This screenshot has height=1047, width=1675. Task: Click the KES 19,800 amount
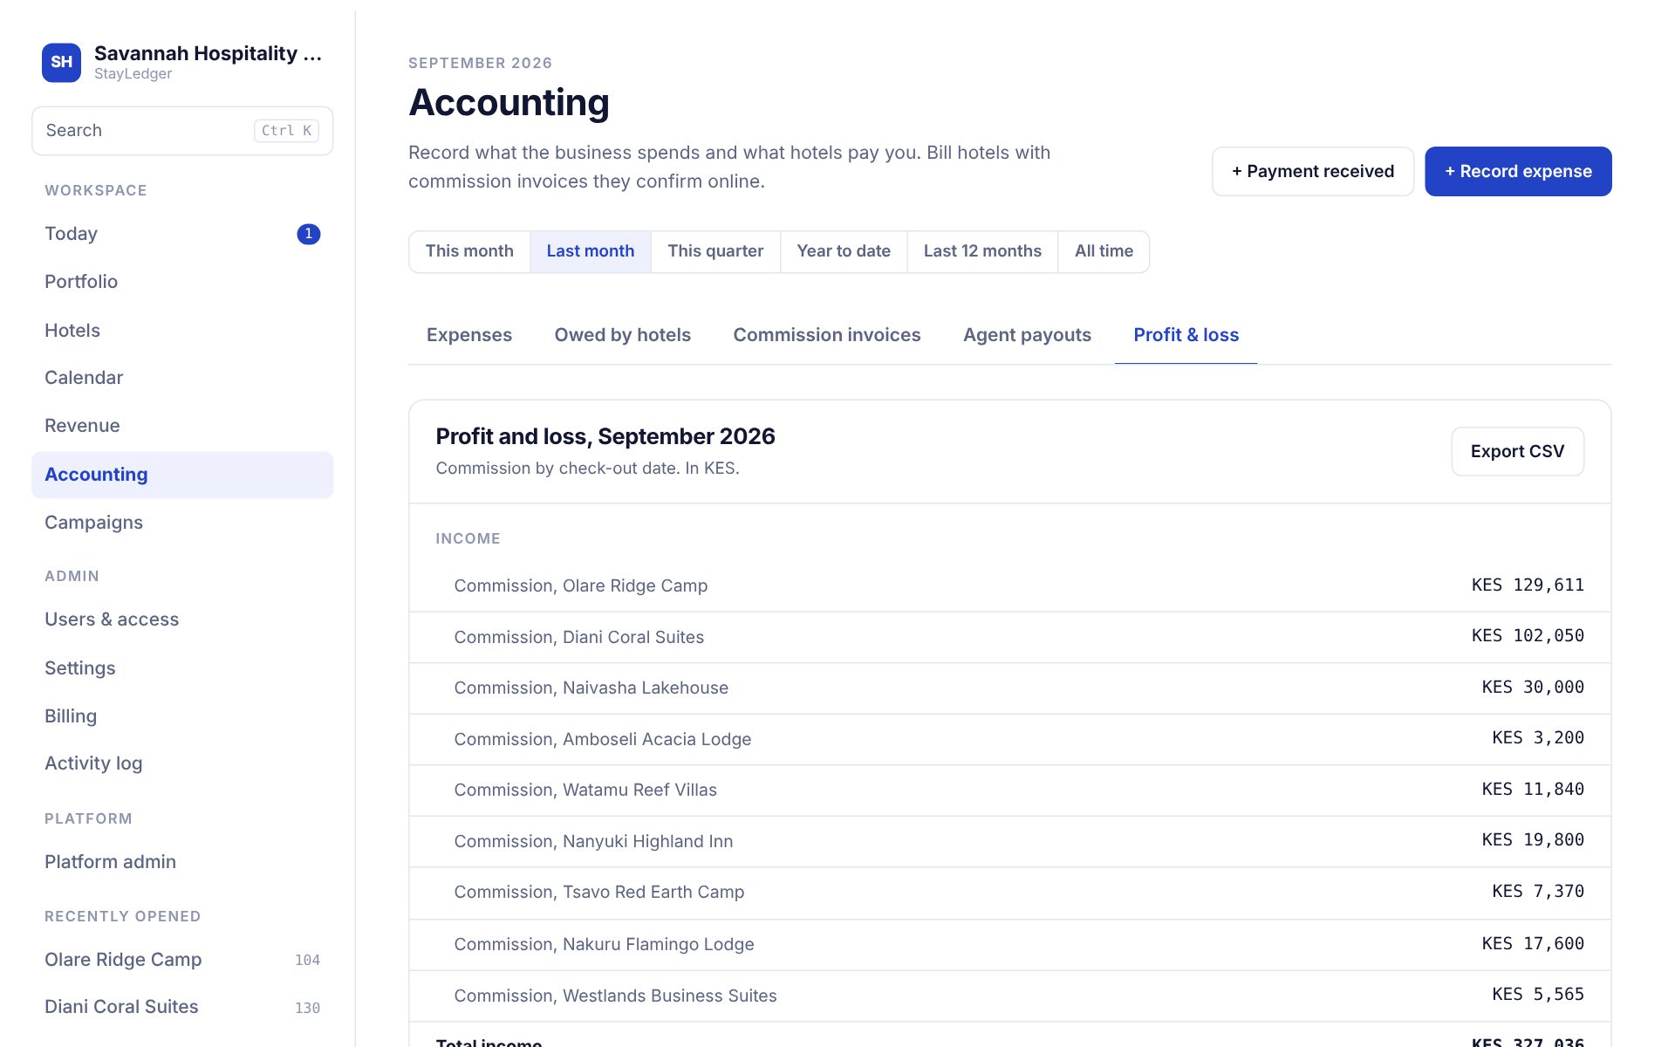1533,840
